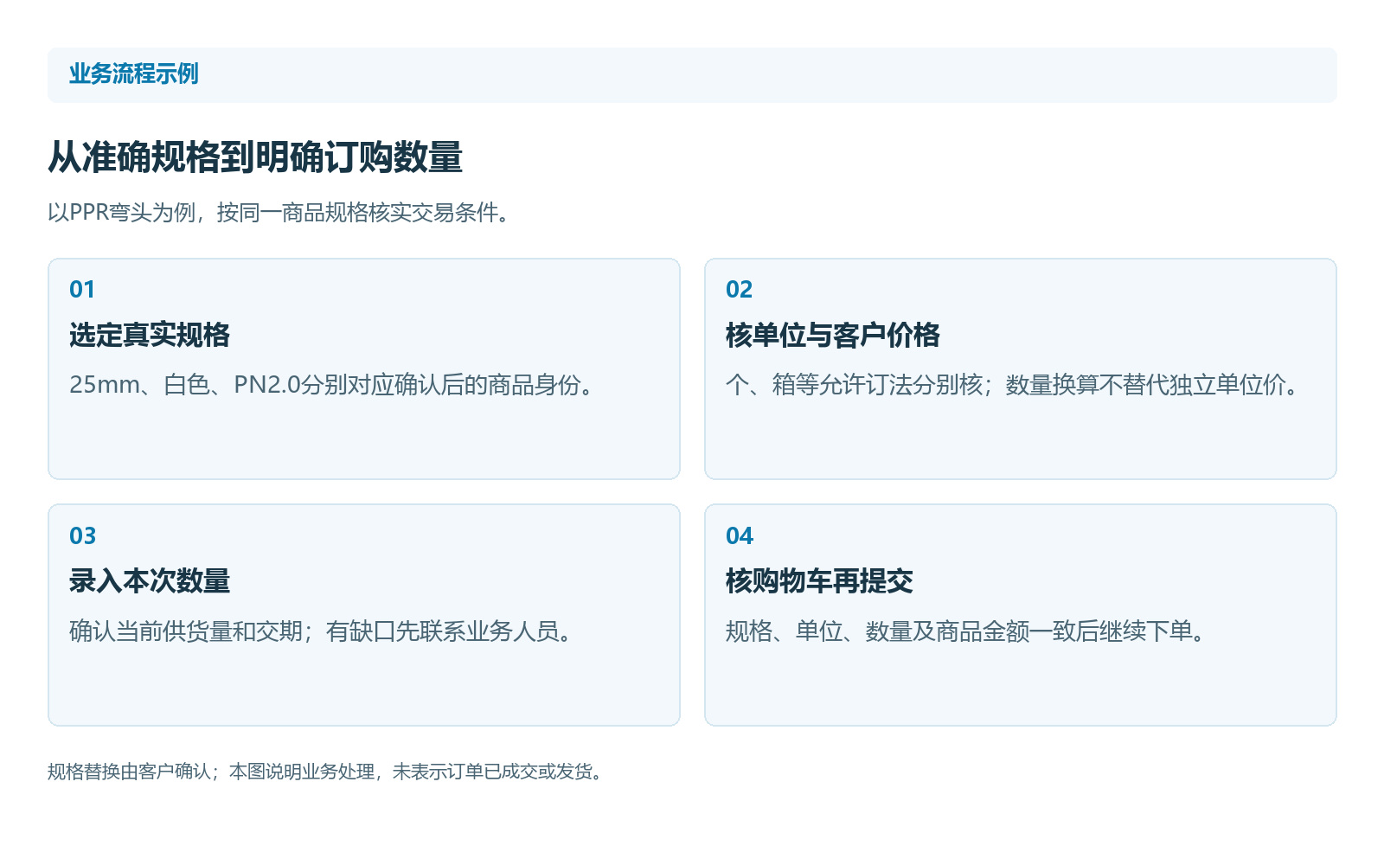This screenshot has height=865, width=1384.
Task: Click step number 02
Action: (740, 290)
